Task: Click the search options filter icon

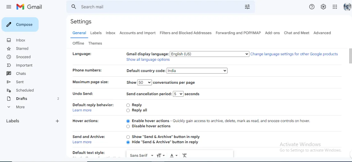Action: click(x=247, y=7)
